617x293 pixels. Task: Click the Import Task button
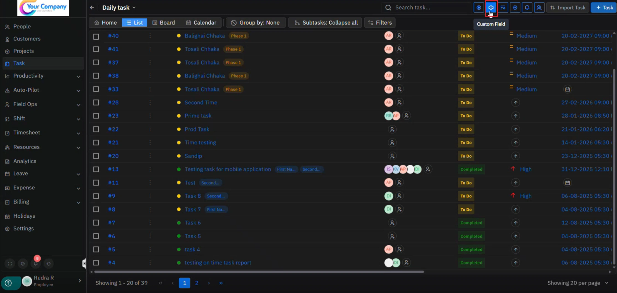pos(568,8)
